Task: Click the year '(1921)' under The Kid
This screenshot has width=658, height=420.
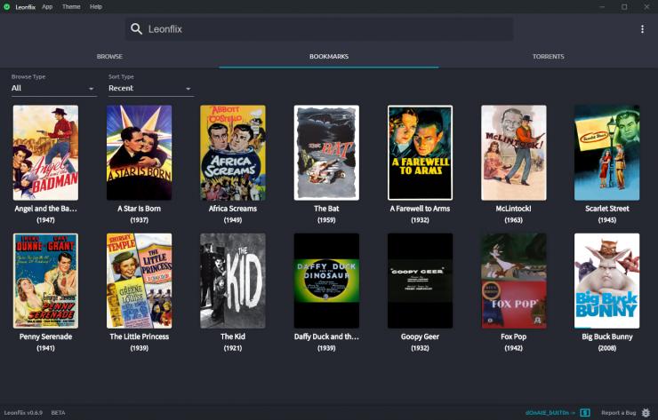Action: click(232, 348)
